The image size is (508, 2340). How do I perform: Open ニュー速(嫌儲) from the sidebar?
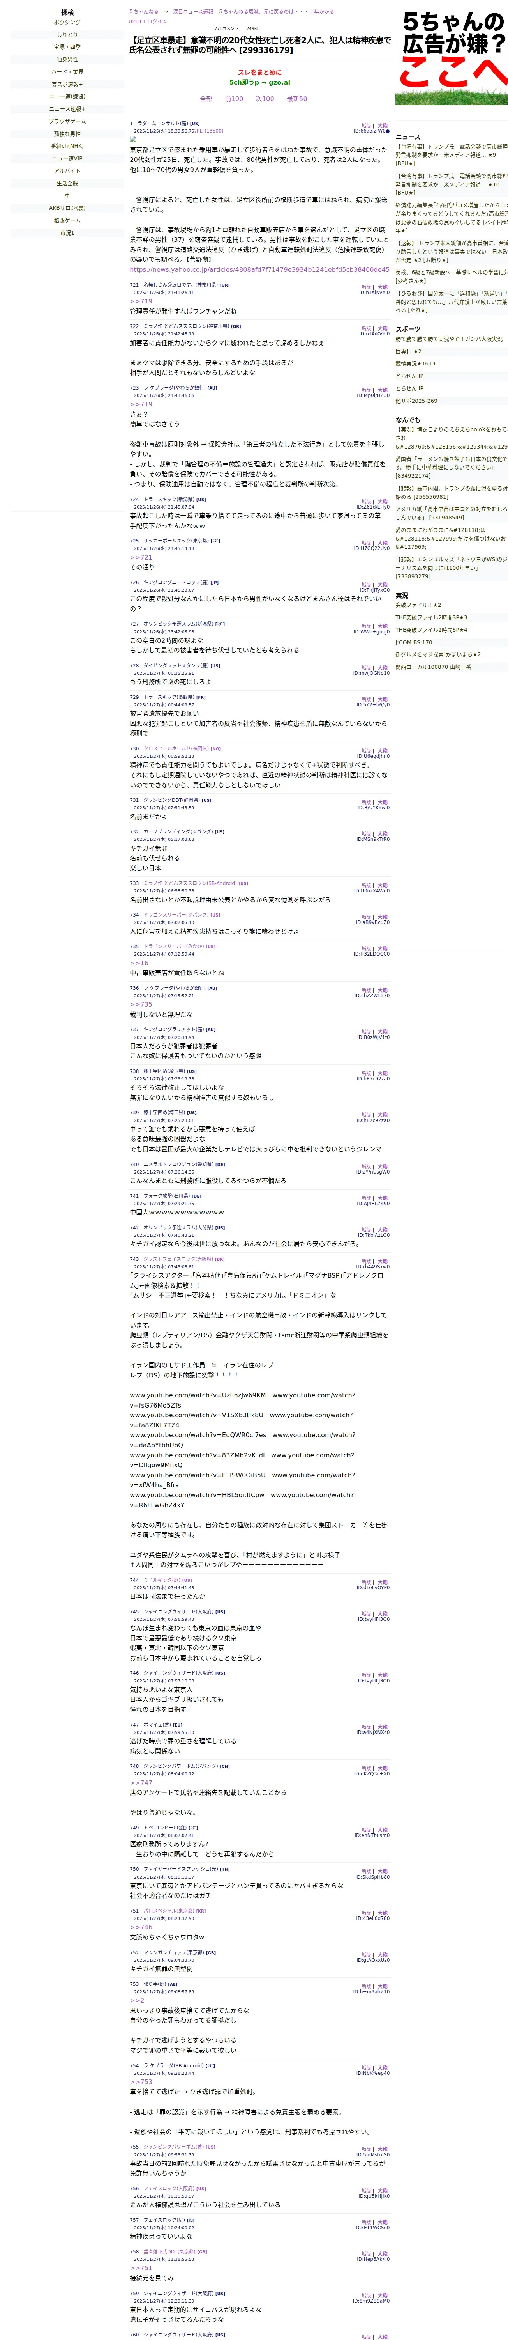click(x=67, y=97)
